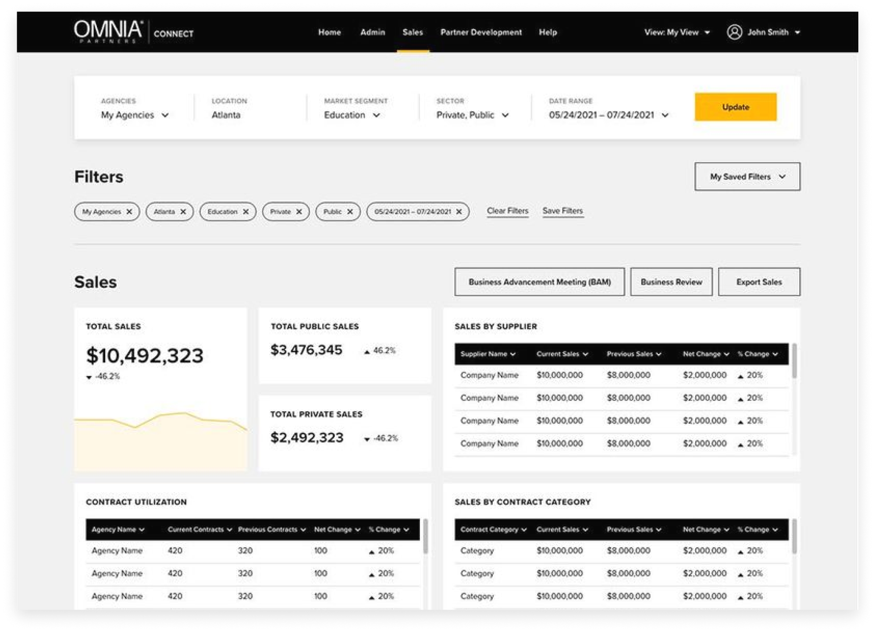Open the Help menu item
This screenshot has width=875, height=632.
[548, 32]
